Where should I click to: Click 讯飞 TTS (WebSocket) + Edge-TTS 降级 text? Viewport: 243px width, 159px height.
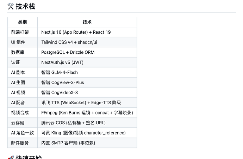[81, 102]
